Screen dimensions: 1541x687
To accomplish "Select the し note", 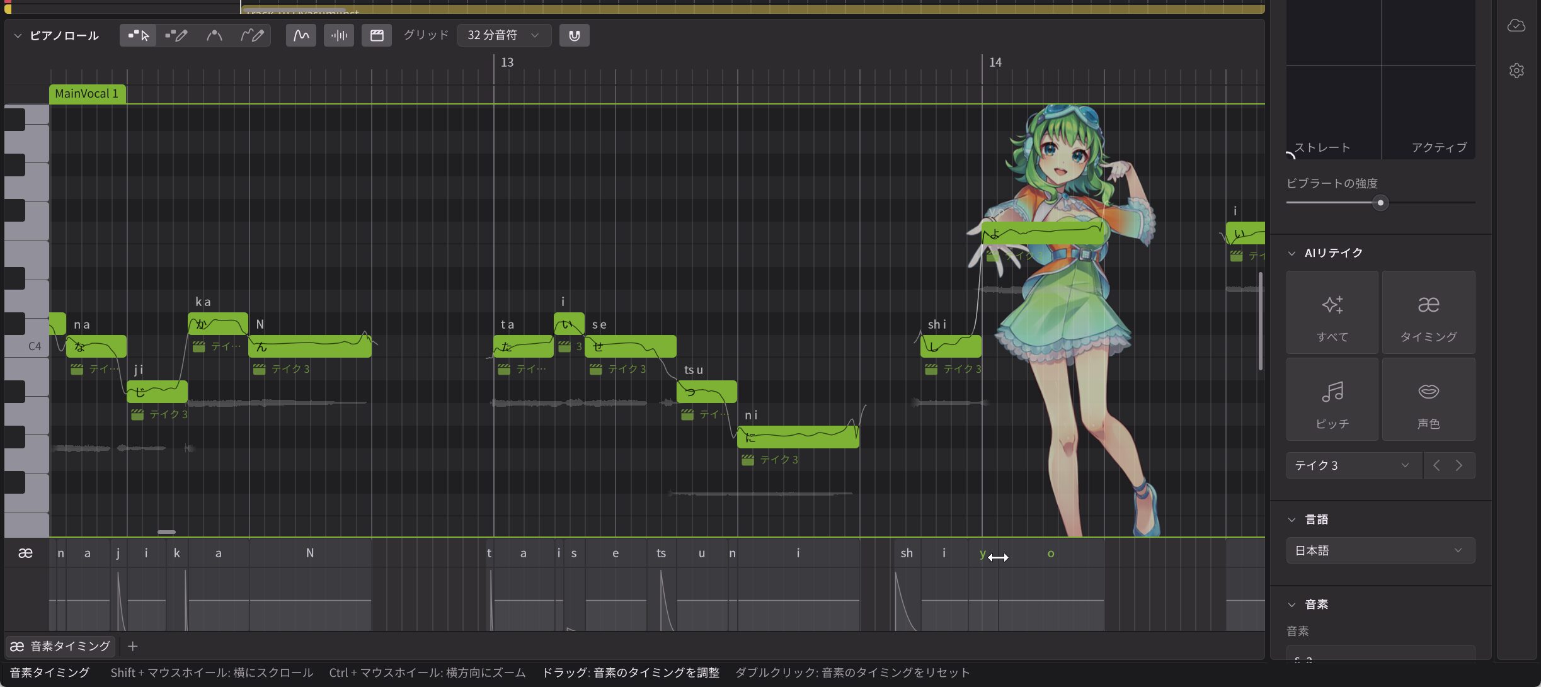I will 951,346.
